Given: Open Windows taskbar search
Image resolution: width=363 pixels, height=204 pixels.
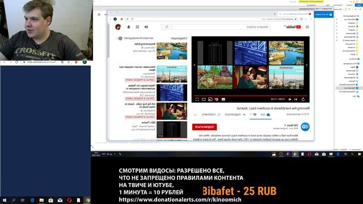Looking at the screenshot, I should [x=14, y=200].
